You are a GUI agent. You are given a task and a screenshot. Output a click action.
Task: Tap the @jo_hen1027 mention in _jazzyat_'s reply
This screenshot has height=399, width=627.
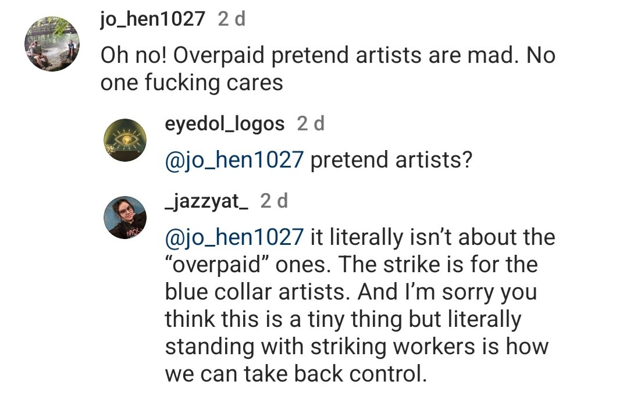(234, 237)
